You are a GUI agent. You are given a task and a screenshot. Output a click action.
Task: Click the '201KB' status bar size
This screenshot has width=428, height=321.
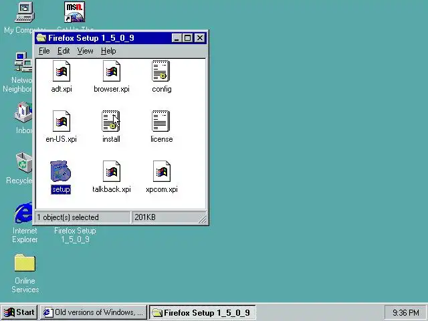pyautogui.click(x=145, y=217)
